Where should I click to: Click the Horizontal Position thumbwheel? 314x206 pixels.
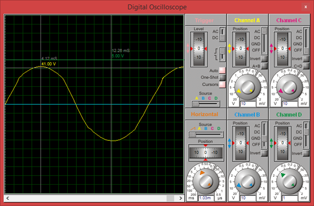click(x=206, y=153)
